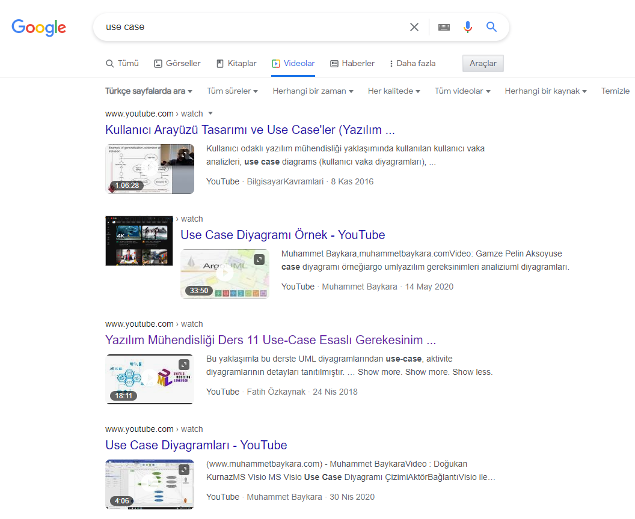Click the dark YouTube homepage preview image

139,241
